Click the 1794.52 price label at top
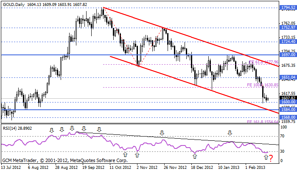 tap(288, 8)
